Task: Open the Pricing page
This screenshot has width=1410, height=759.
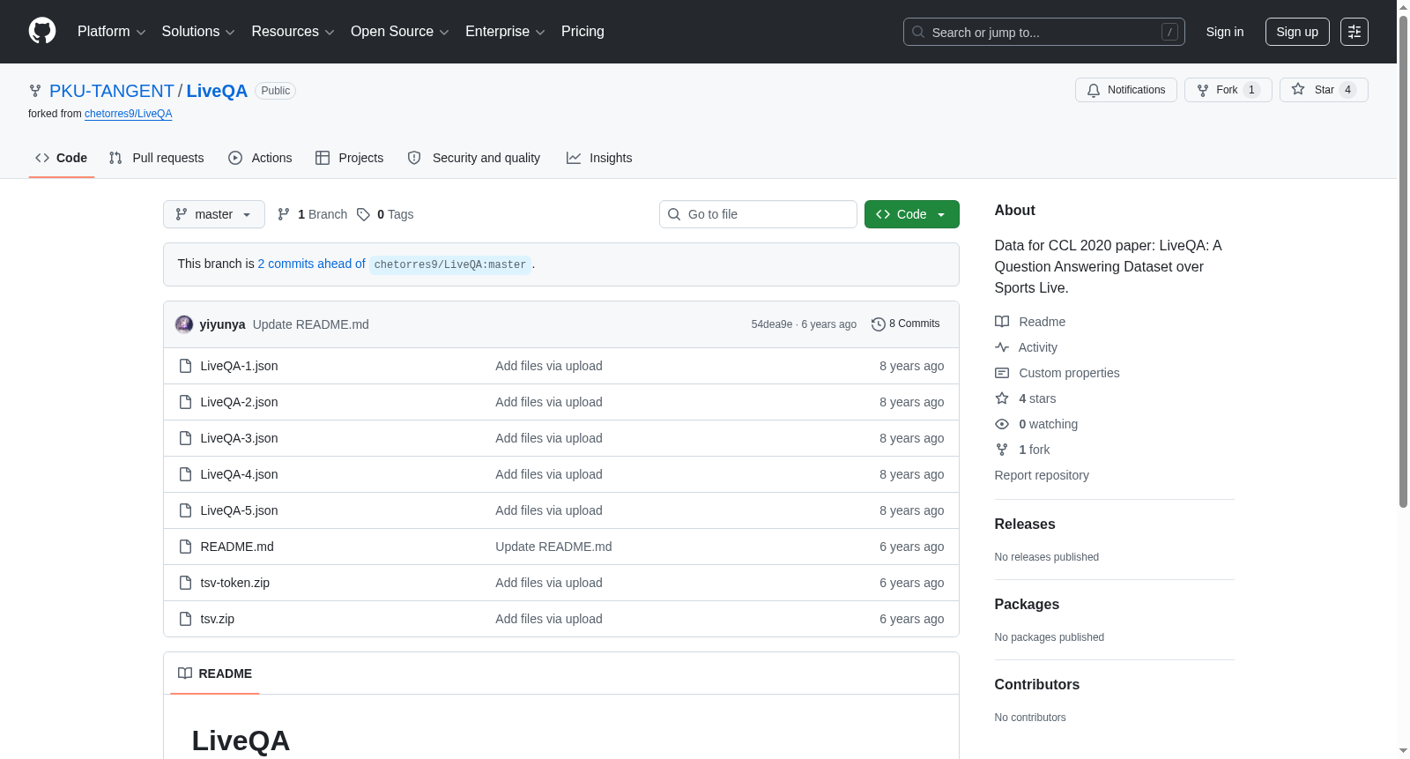Action: 583,32
